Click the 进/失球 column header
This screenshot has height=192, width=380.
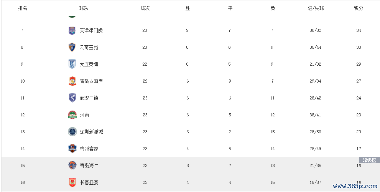(x=316, y=8)
